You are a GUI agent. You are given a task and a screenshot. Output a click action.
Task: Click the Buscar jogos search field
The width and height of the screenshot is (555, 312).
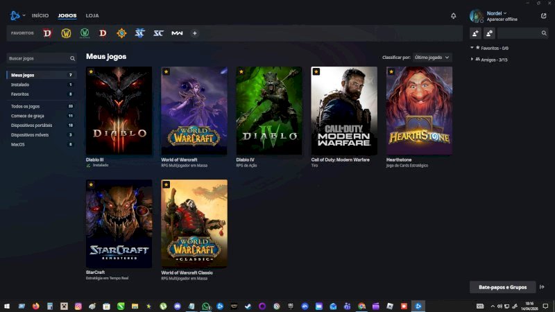coord(38,58)
